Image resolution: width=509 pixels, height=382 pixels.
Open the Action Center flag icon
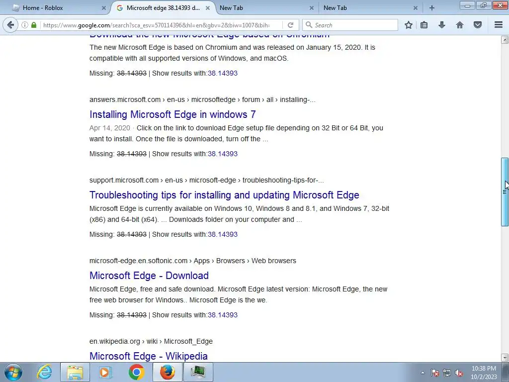pyautogui.click(x=435, y=373)
